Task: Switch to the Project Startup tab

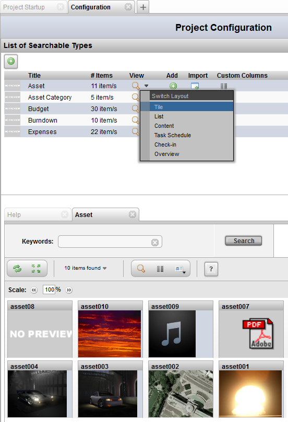Action: pos(24,7)
